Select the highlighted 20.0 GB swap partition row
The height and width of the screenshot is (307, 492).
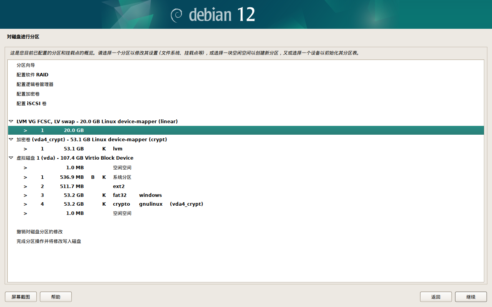pos(246,130)
